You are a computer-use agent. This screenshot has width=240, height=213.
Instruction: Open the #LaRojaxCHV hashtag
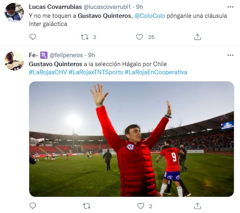(x=48, y=72)
